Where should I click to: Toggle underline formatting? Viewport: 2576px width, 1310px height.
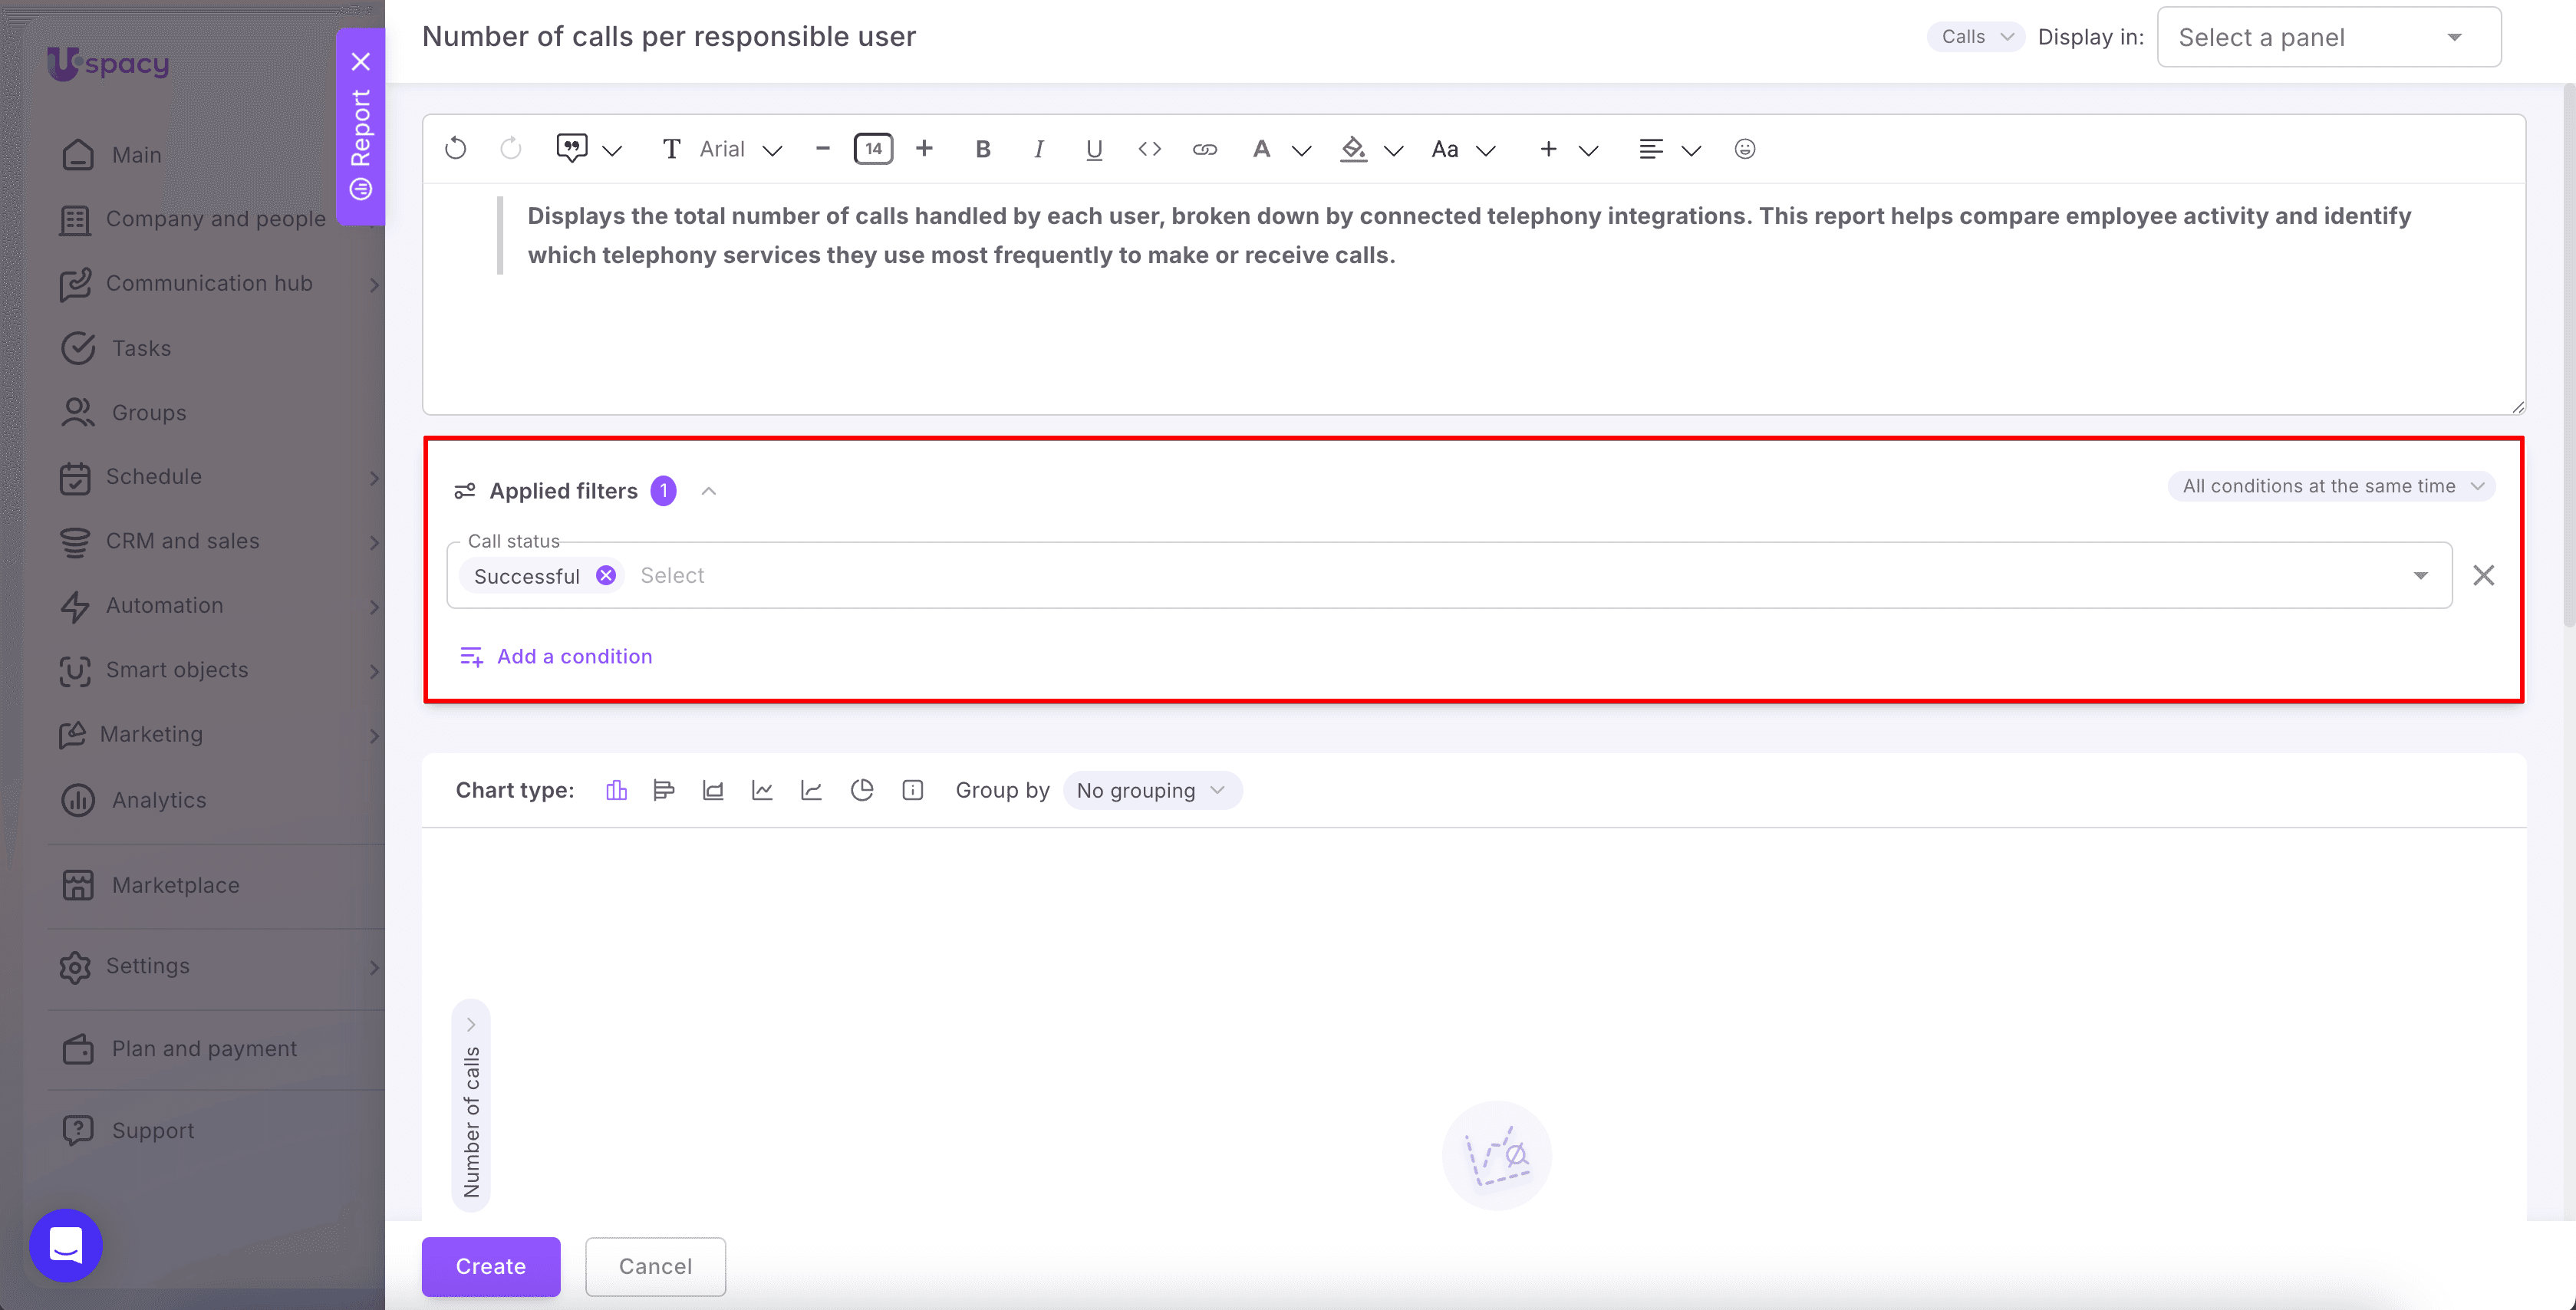coord(1094,149)
